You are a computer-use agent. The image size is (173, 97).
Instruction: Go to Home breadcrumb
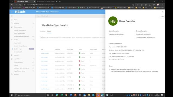[39, 16]
